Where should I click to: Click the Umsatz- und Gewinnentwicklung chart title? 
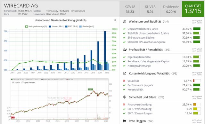coord(61,20)
